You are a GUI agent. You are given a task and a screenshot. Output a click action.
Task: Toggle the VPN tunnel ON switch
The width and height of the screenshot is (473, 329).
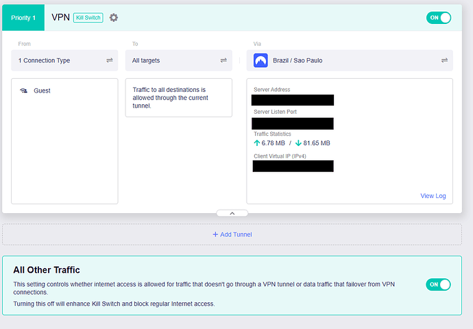click(x=439, y=18)
